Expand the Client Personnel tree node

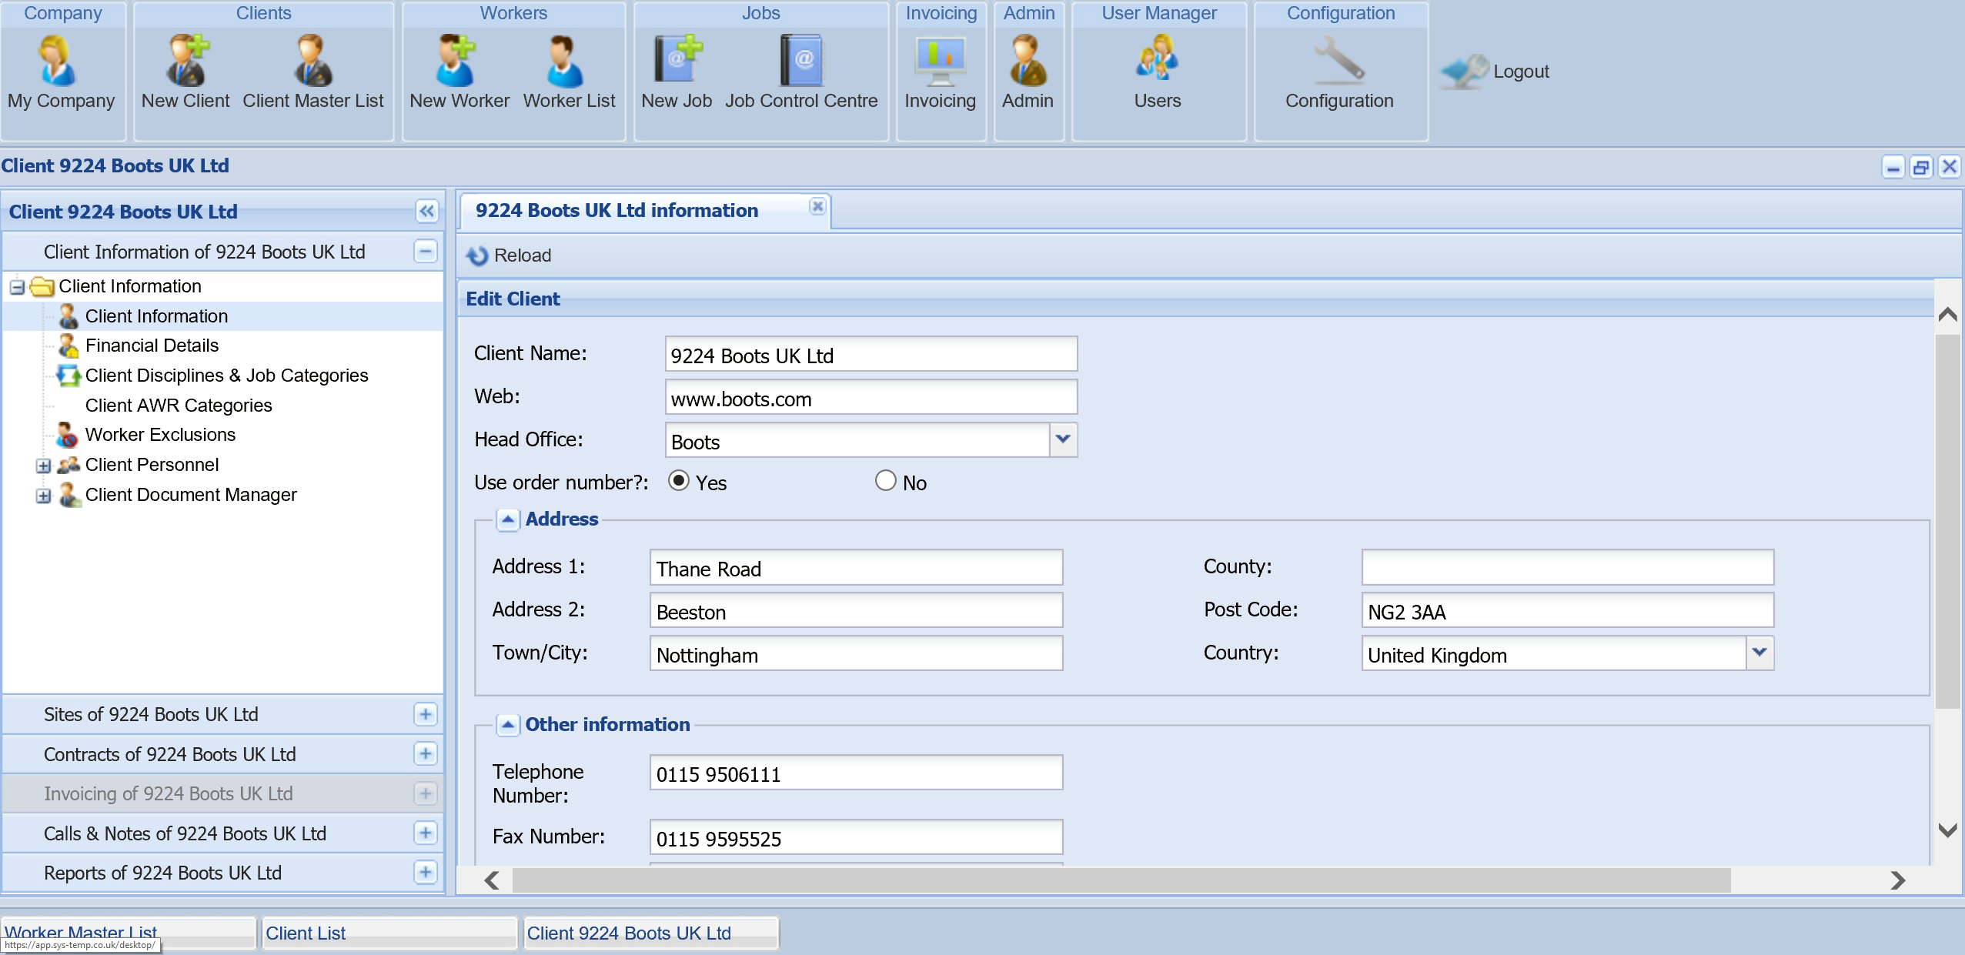44,466
